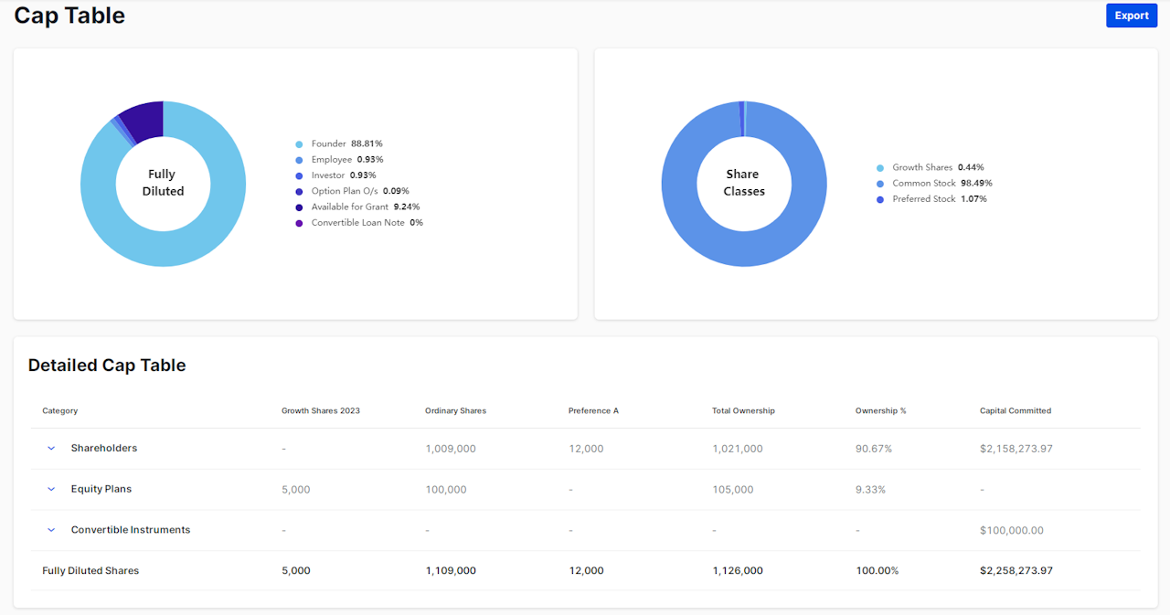Select the Shareholders row label
1170x615 pixels.
(x=104, y=449)
